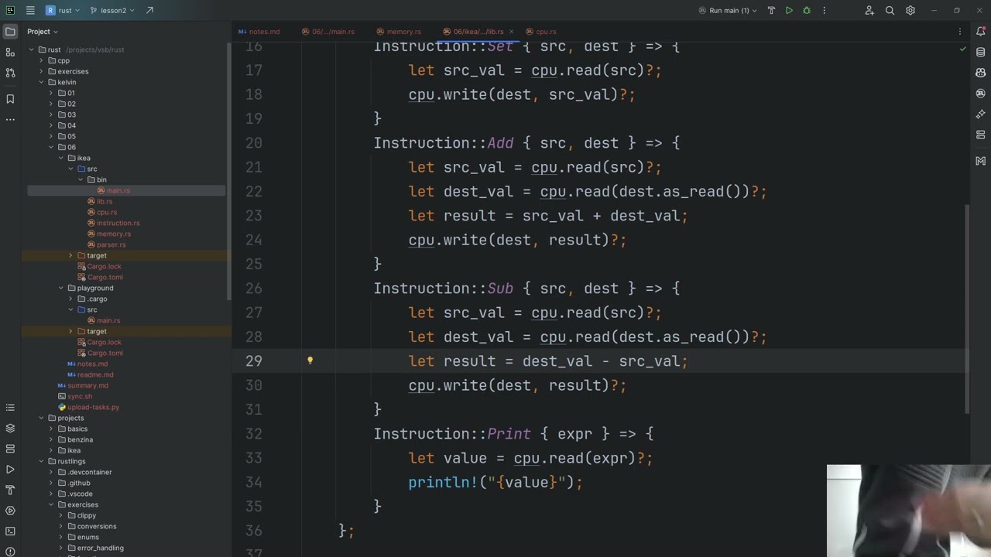Open Notifications bell icon
The width and height of the screenshot is (991, 557).
(x=981, y=32)
